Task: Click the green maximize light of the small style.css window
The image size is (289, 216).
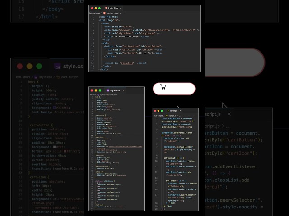Action: click(x=100, y=90)
